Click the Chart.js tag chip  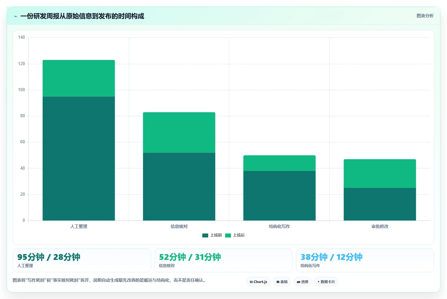258,282
